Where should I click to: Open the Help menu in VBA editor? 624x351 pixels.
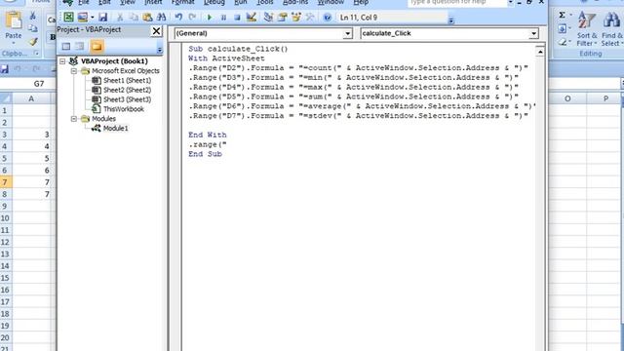(361, 2)
